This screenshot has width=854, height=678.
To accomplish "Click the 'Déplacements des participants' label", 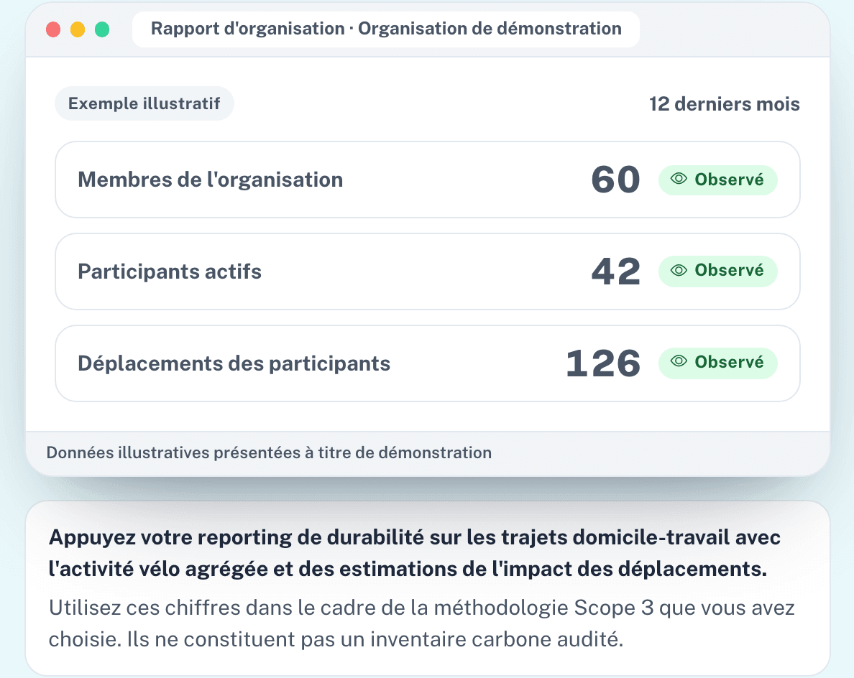I will [x=234, y=363].
